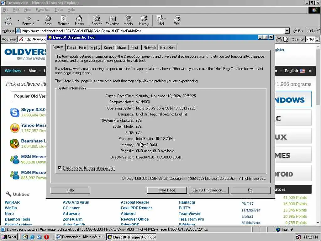Switch to the Music tab
321x241 pixels.
coord(122,48)
